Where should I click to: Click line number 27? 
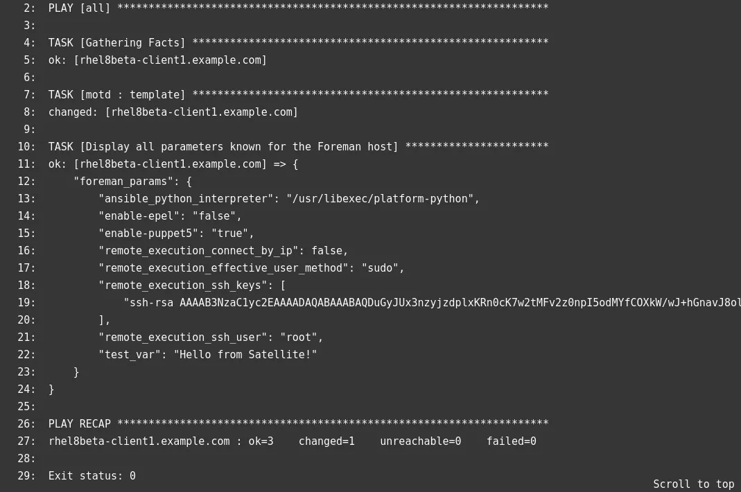26,441
